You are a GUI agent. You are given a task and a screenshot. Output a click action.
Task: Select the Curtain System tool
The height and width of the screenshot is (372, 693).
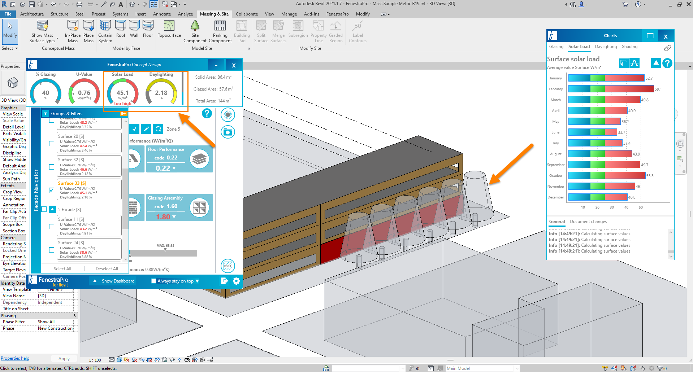tap(105, 31)
